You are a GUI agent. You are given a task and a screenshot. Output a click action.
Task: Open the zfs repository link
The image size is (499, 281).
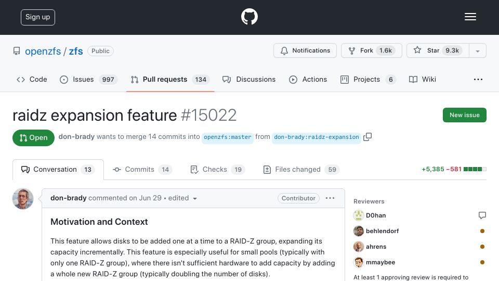coord(76,51)
